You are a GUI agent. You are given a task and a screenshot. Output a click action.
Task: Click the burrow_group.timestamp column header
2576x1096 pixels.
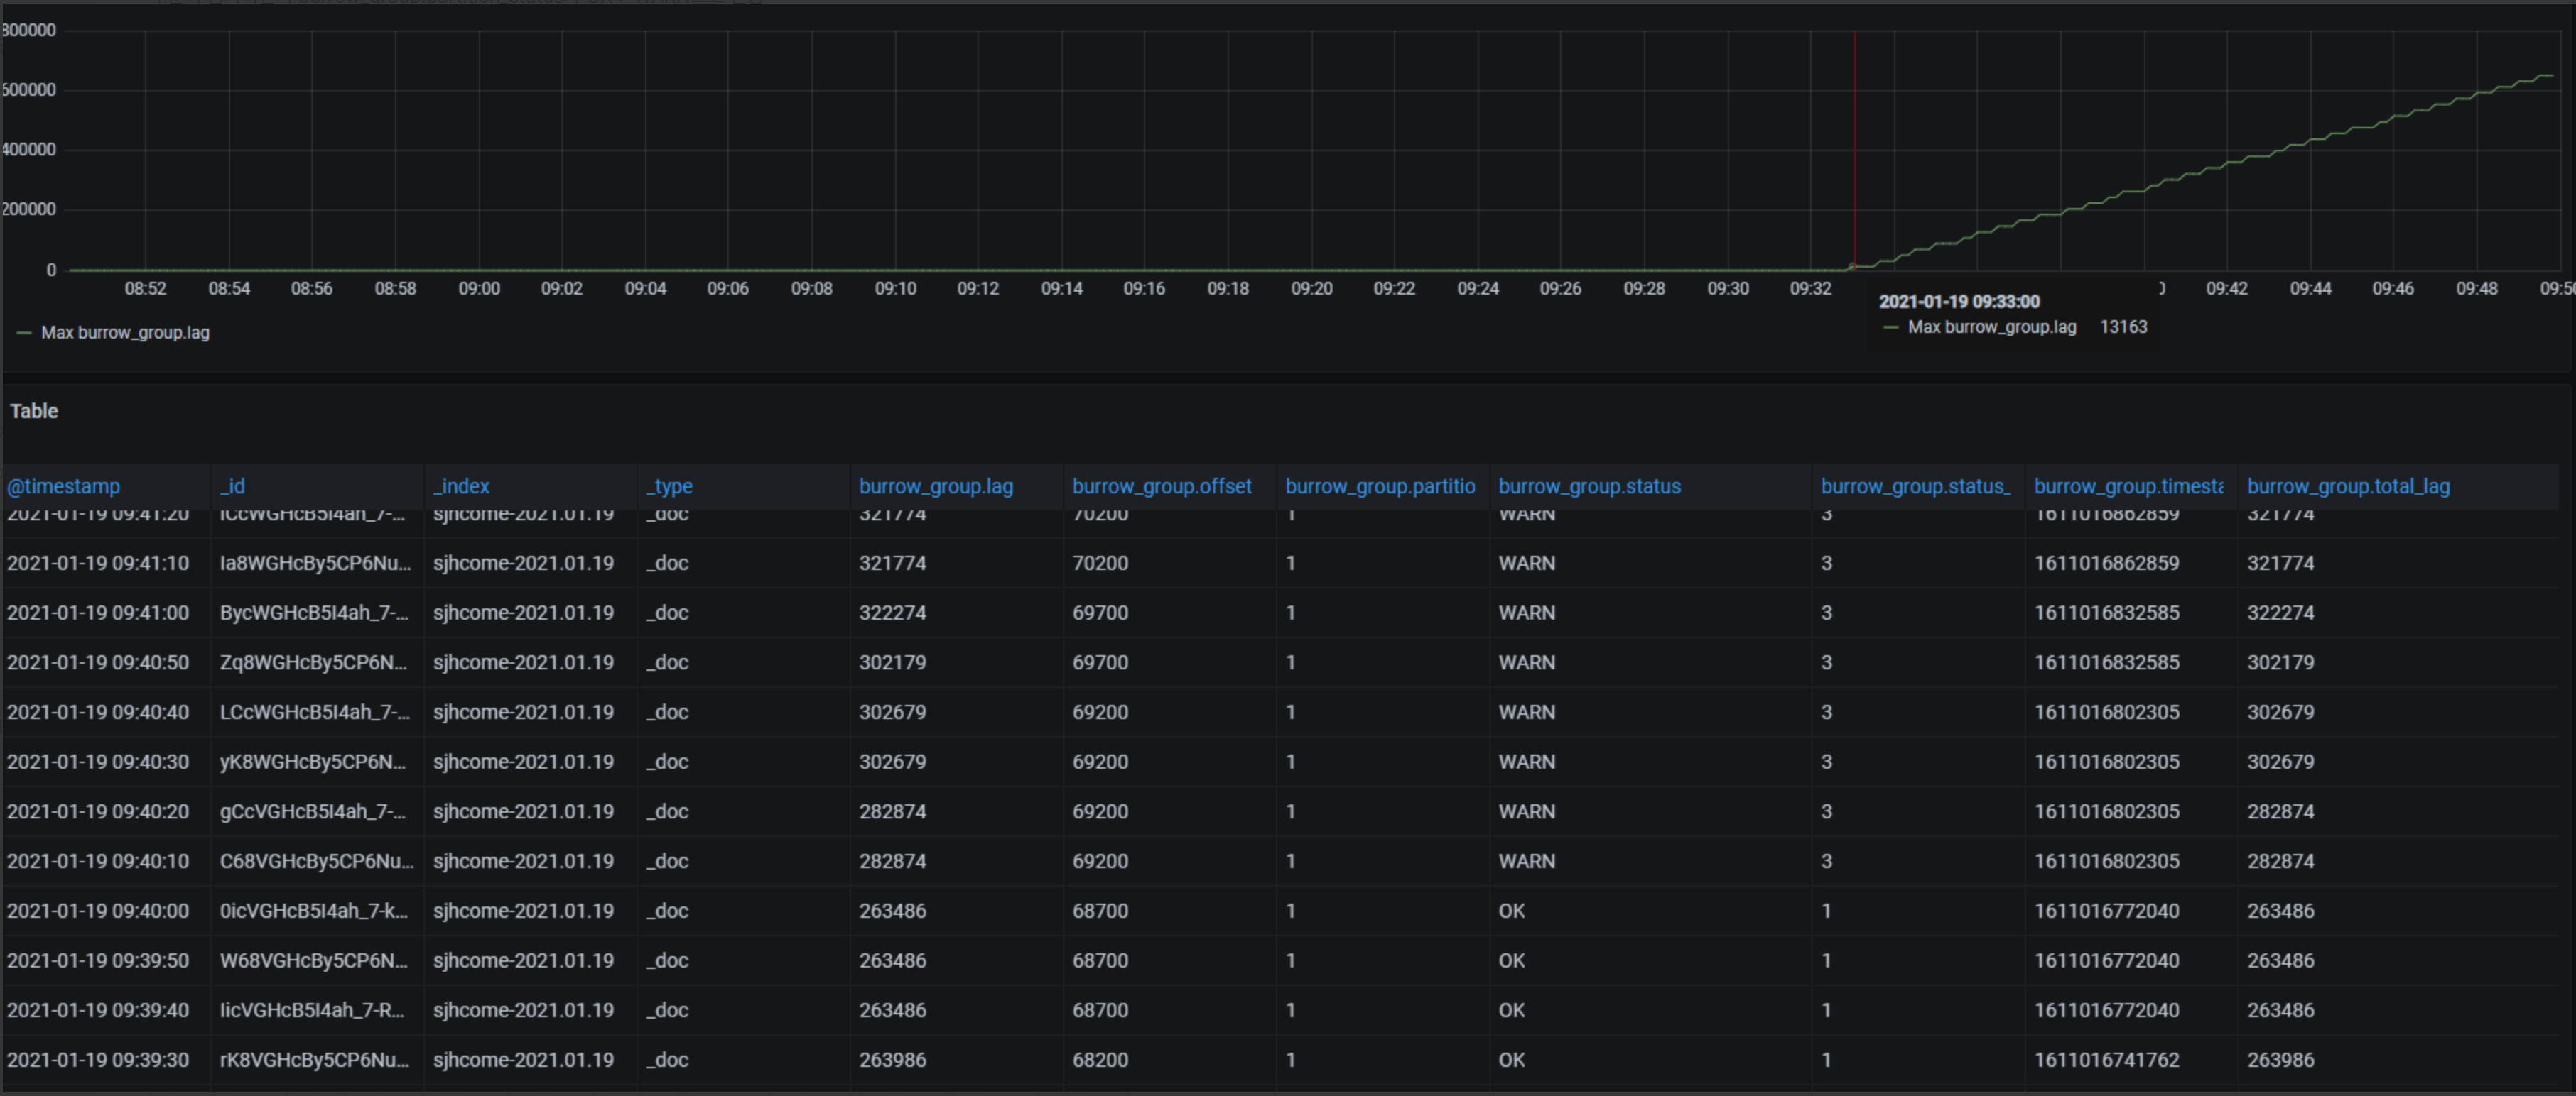(x=2128, y=486)
